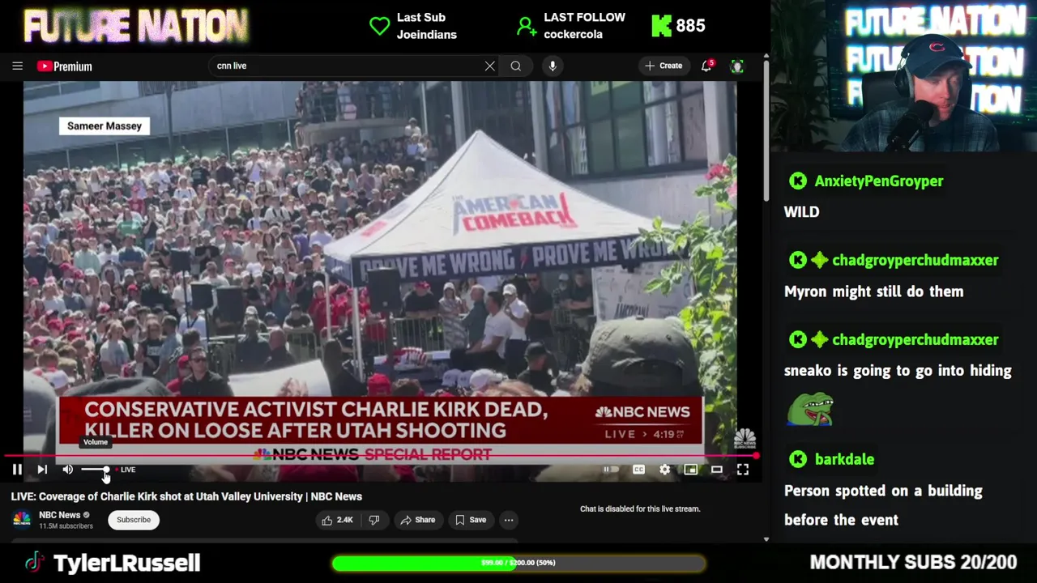Click the TikTok logo beside TylerLRussell
The image size is (1037, 583).
pyautogui.click(x=34, y=563)
